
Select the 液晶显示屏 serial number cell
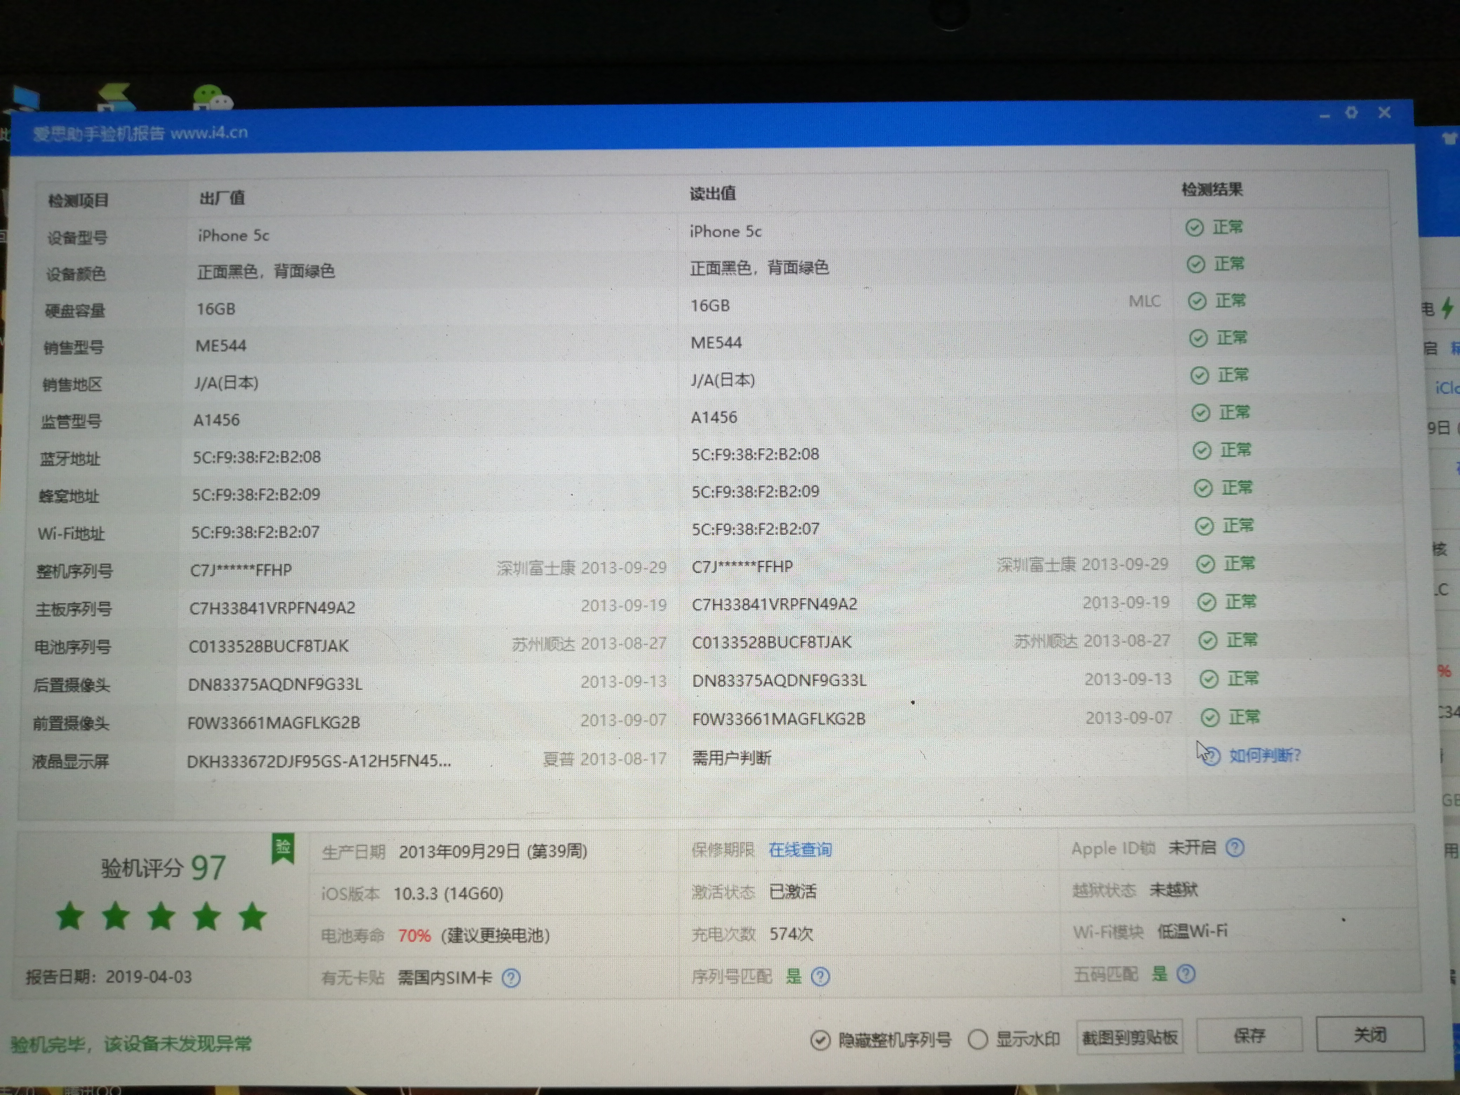coord(319,761)
